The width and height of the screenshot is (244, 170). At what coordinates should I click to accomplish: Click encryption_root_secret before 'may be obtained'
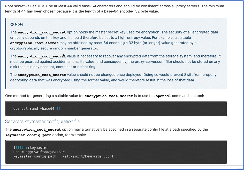34,43
